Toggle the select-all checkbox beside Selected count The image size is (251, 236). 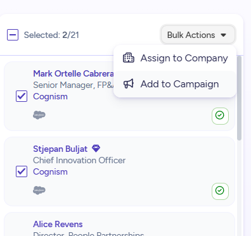pos(13,35)
